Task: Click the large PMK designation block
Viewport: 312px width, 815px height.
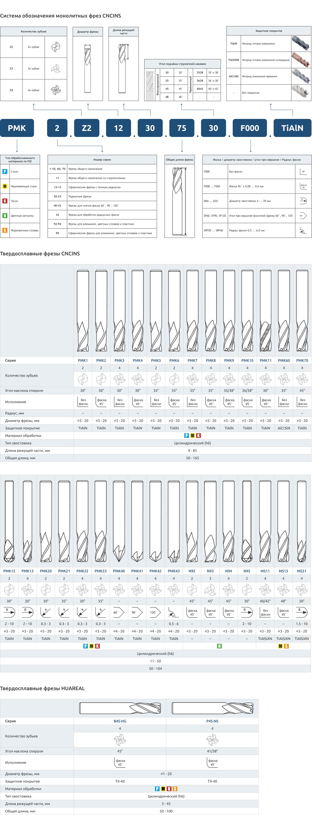Action: (17, 128)
